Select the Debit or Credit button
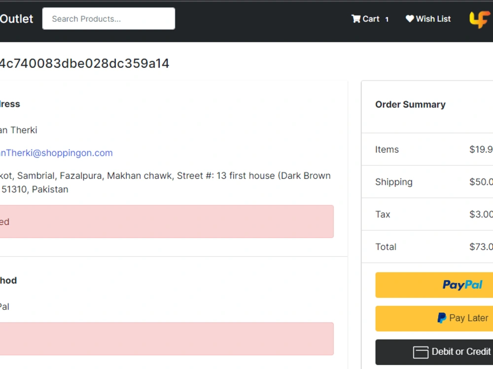This screenshot has width=493, height=369. tap(434, 352)
